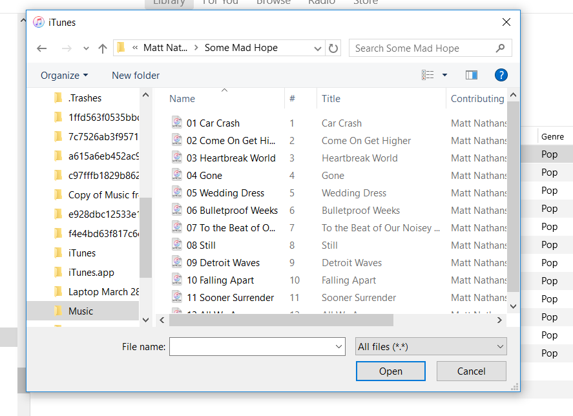
Task: Select file 04 Gone icon
Action: [x=177, y=174]
